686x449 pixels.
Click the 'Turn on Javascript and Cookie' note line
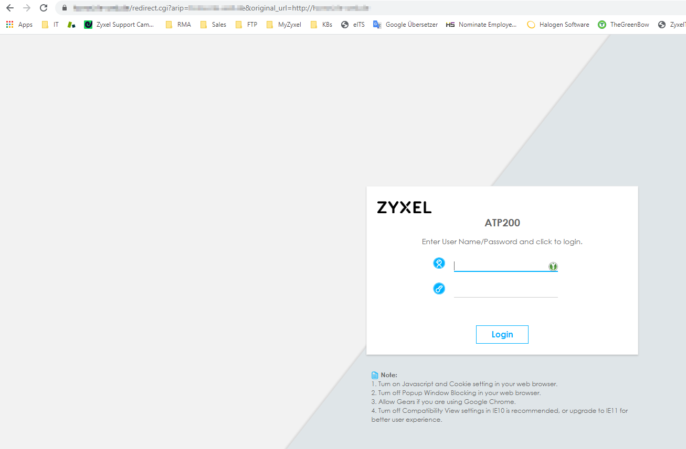click(x=465, y=384)
